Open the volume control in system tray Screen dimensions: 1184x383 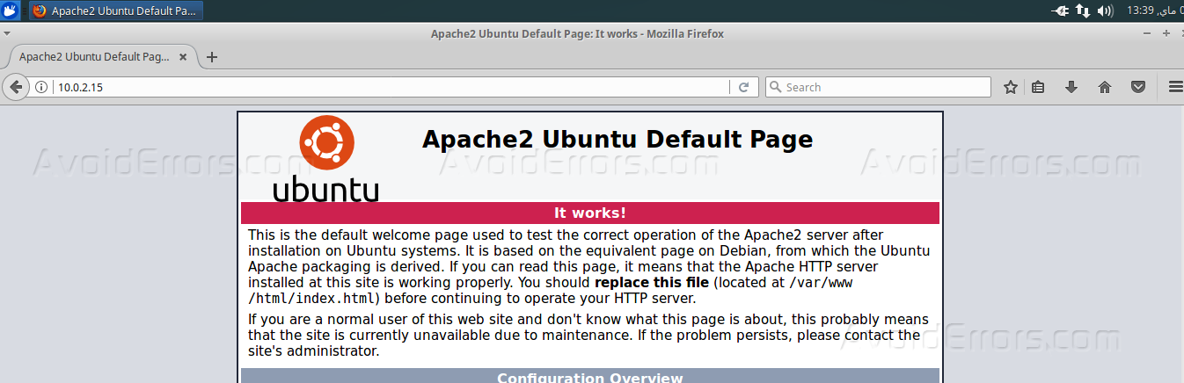tap(1106, 11)
